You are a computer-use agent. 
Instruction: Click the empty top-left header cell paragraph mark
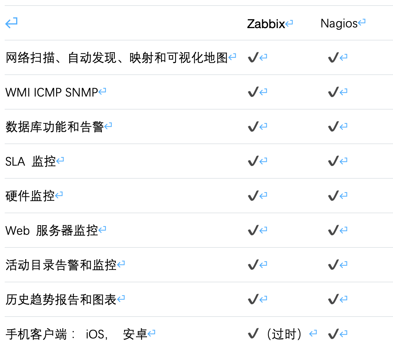tap(11, 23)
